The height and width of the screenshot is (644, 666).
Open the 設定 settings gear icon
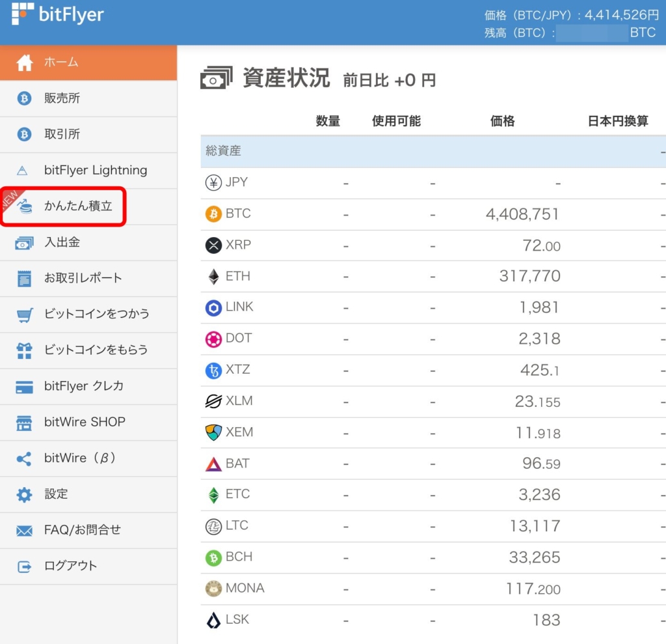click(x=25, y=494)
